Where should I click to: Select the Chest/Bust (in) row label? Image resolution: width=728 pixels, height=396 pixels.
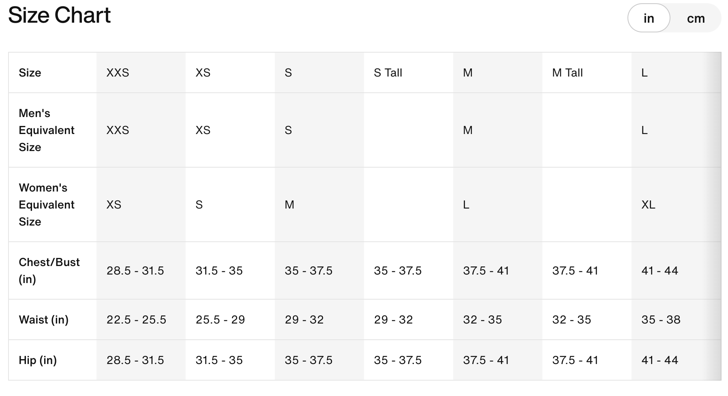pos(49,270)
